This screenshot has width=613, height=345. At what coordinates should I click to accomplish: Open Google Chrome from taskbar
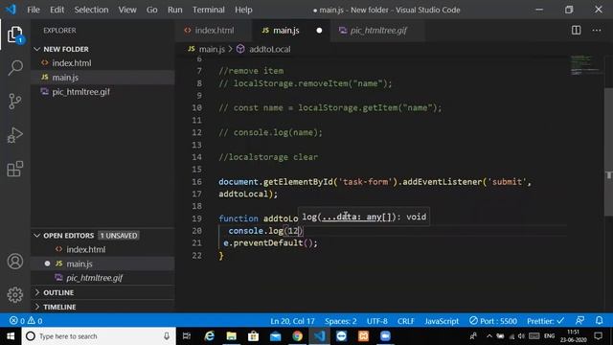pos(297,336)
